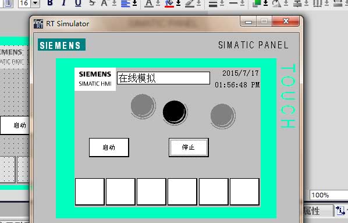
Task: Click the 在线模拟 text field
Action: pos(164,78)
